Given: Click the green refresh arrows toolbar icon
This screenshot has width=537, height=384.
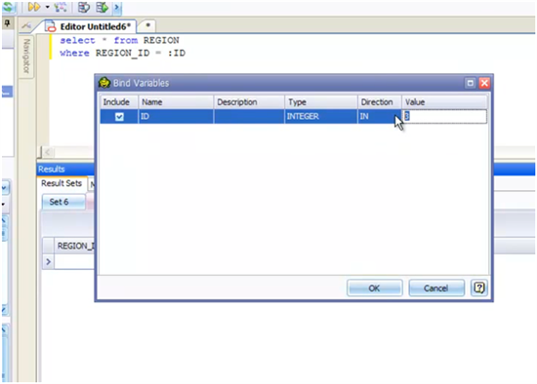Looking at the screenshot, I should [x=8, y=7].
